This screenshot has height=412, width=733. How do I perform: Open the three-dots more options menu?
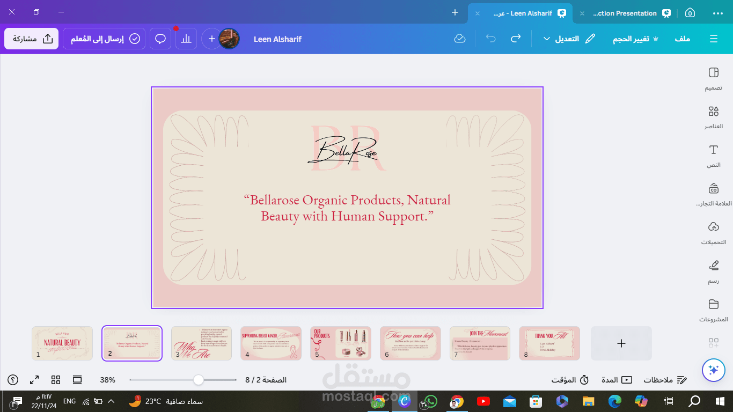click(717, 13)
